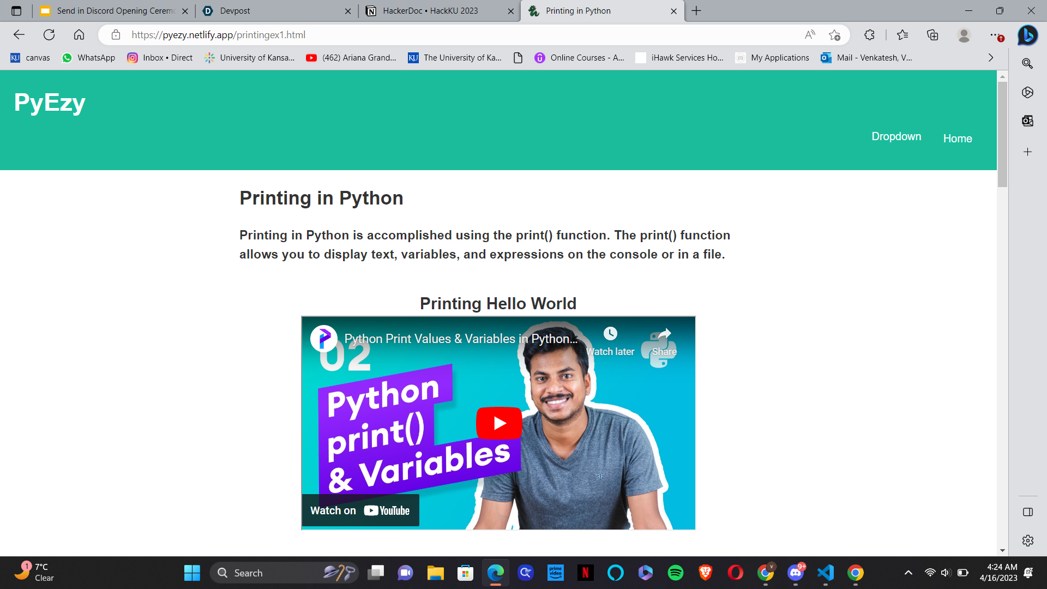Viewport: 1047px width, 589px height.
Task: Toggle Edge sidebar visibility button
Action: coord(1027,512)
